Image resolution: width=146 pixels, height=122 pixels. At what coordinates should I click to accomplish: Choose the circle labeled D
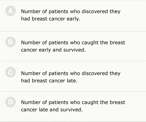(x=10, y=102)
